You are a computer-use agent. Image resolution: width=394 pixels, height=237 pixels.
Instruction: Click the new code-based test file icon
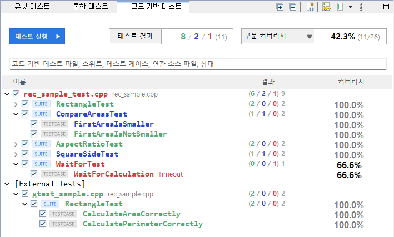point(311,7)
